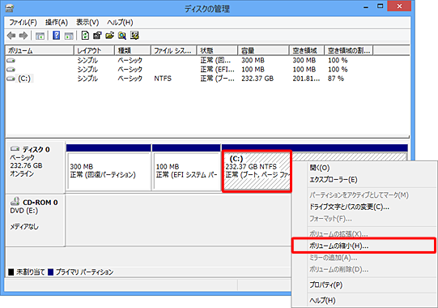Toggle the action pane toolbar icon
This screenshot has height=308, width=438.
(69, 36)
